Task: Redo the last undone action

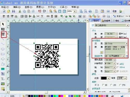Action: pyautogui.click(x=44, y=11)
